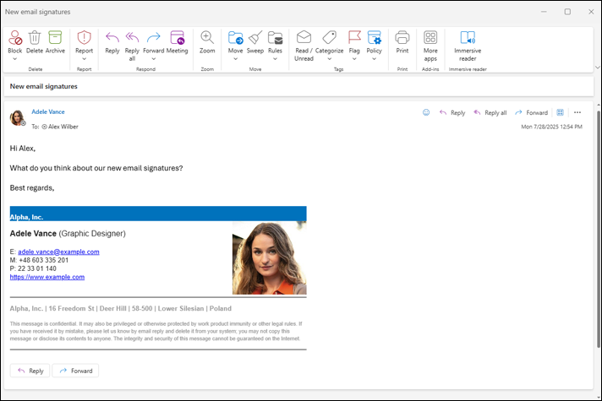Open the Move dropdown menu
Image resolution: width=602 pixels, height=401 pixels.
(235, 59)
